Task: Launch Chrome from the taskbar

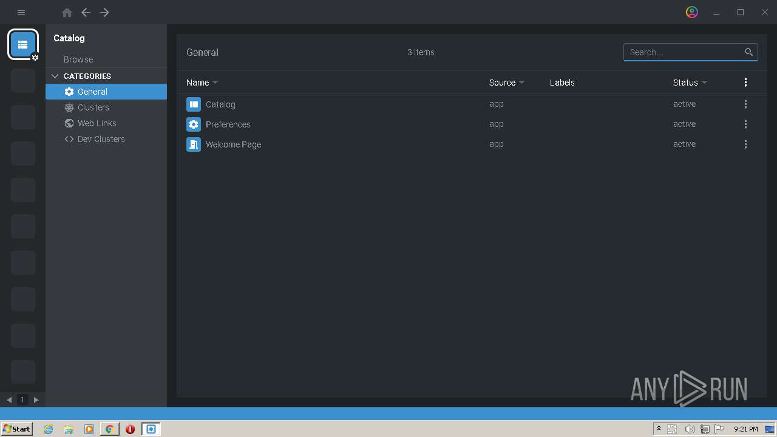Action: pyautogui.click(x=109, y=429)
